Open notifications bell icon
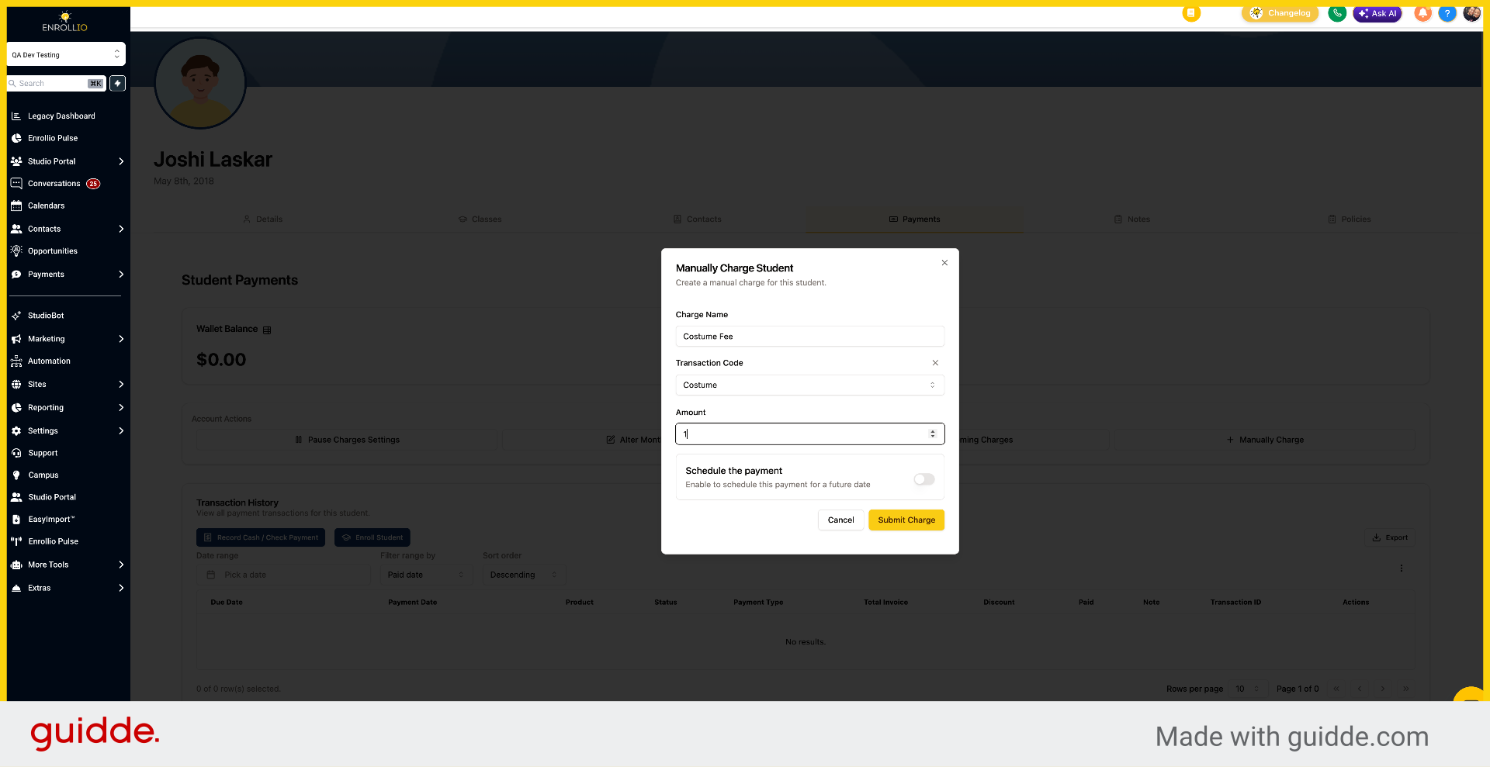 [x=1422, y=13]
